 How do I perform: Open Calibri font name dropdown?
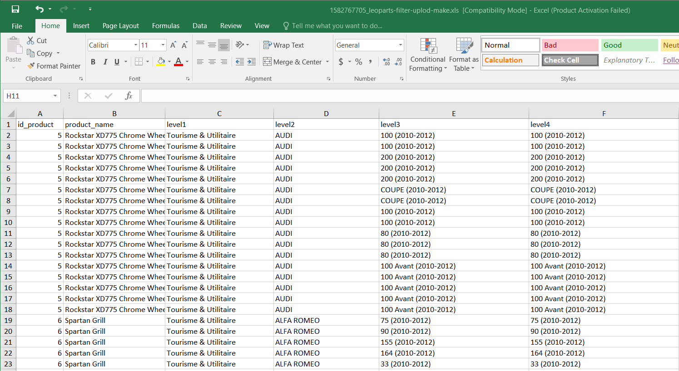coord(135,45)
